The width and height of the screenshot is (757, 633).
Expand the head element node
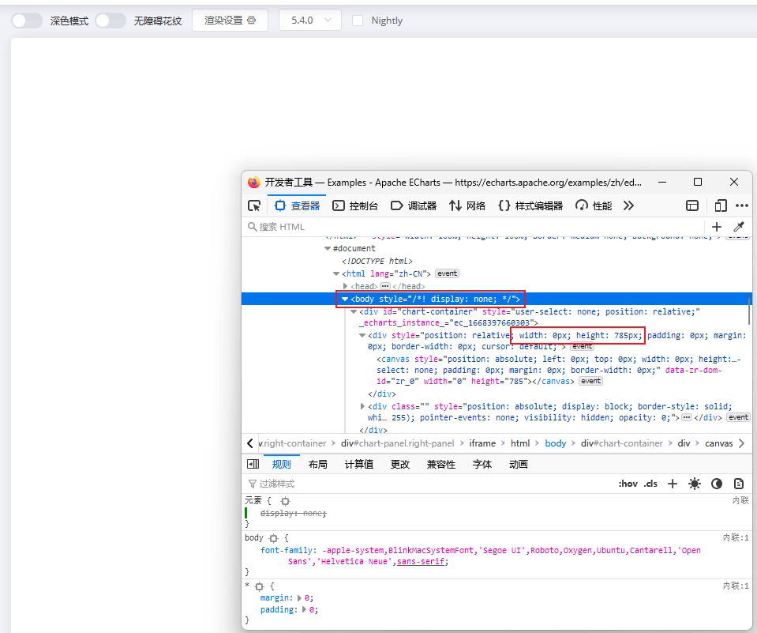(x=345, y=286)
